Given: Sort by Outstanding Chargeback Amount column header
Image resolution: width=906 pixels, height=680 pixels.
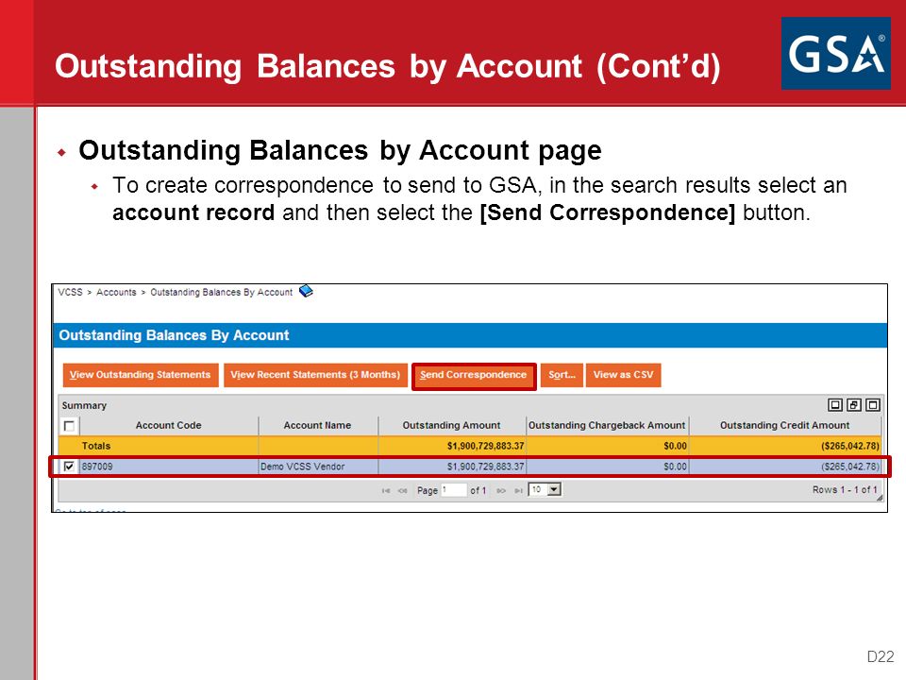Looking at the screenshot, I should tap(607, 425).
